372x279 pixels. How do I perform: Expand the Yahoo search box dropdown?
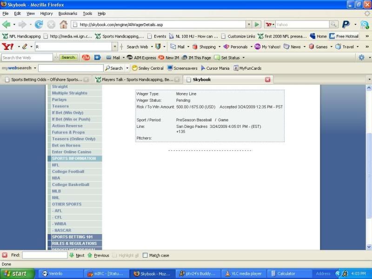[x=115, y=47]
